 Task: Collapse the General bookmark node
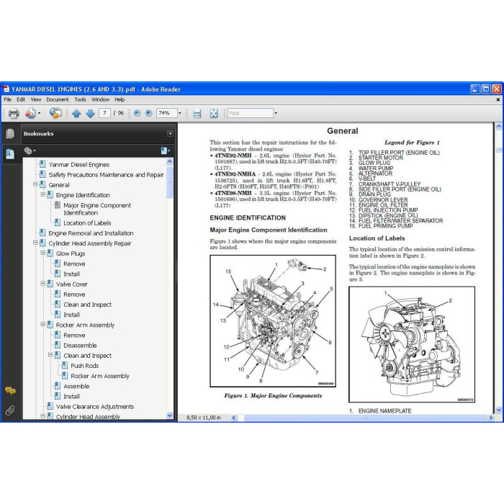[x=35, y=184]
